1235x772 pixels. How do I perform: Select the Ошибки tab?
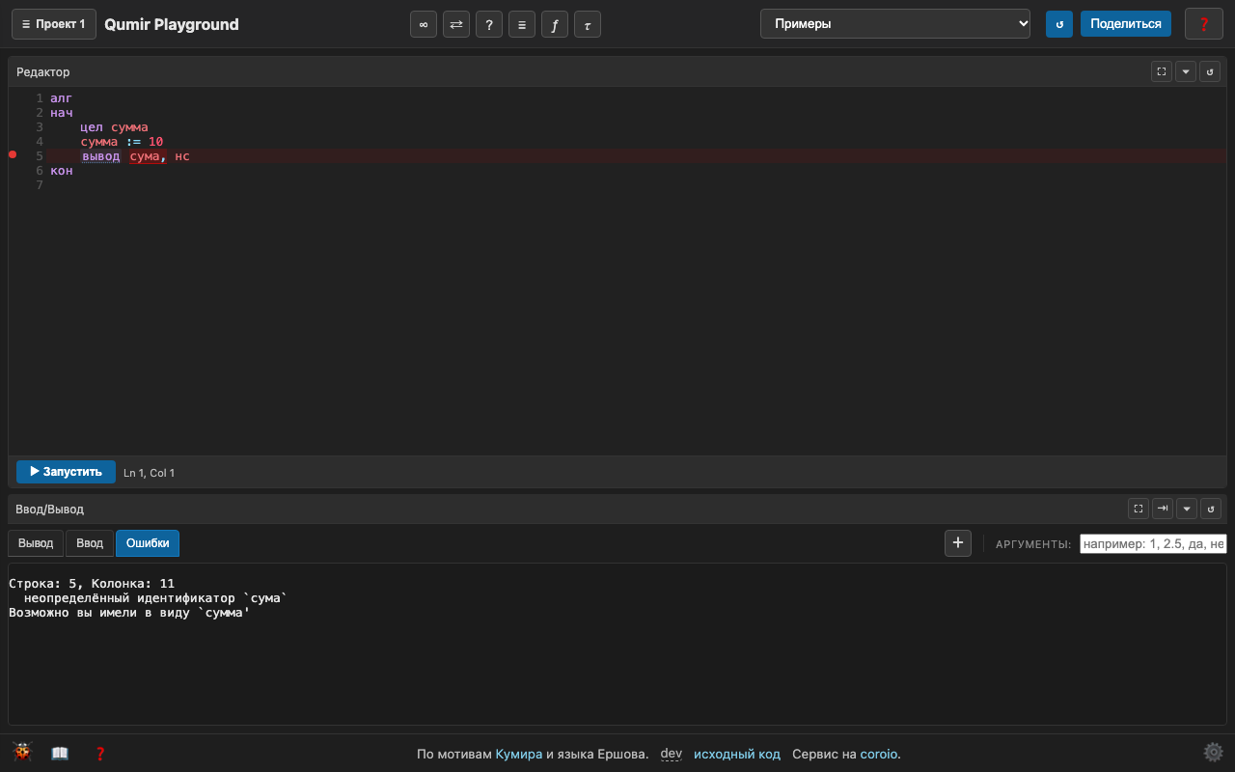point(148,543)
